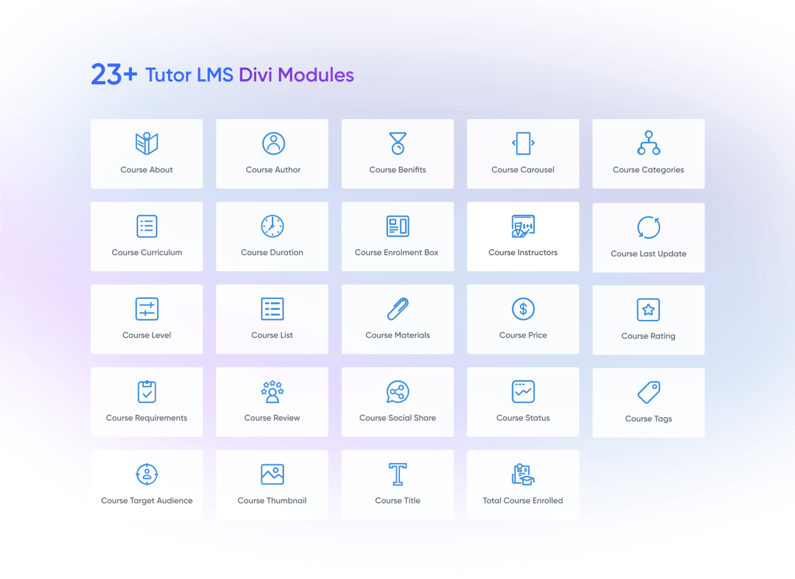Click the Course Tags label icon
Image resolution: width=795 pixels, height=579 pixels.
pos(648,392)
